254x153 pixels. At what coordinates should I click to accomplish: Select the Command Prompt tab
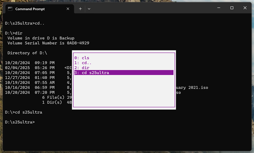tap(40, 9)
